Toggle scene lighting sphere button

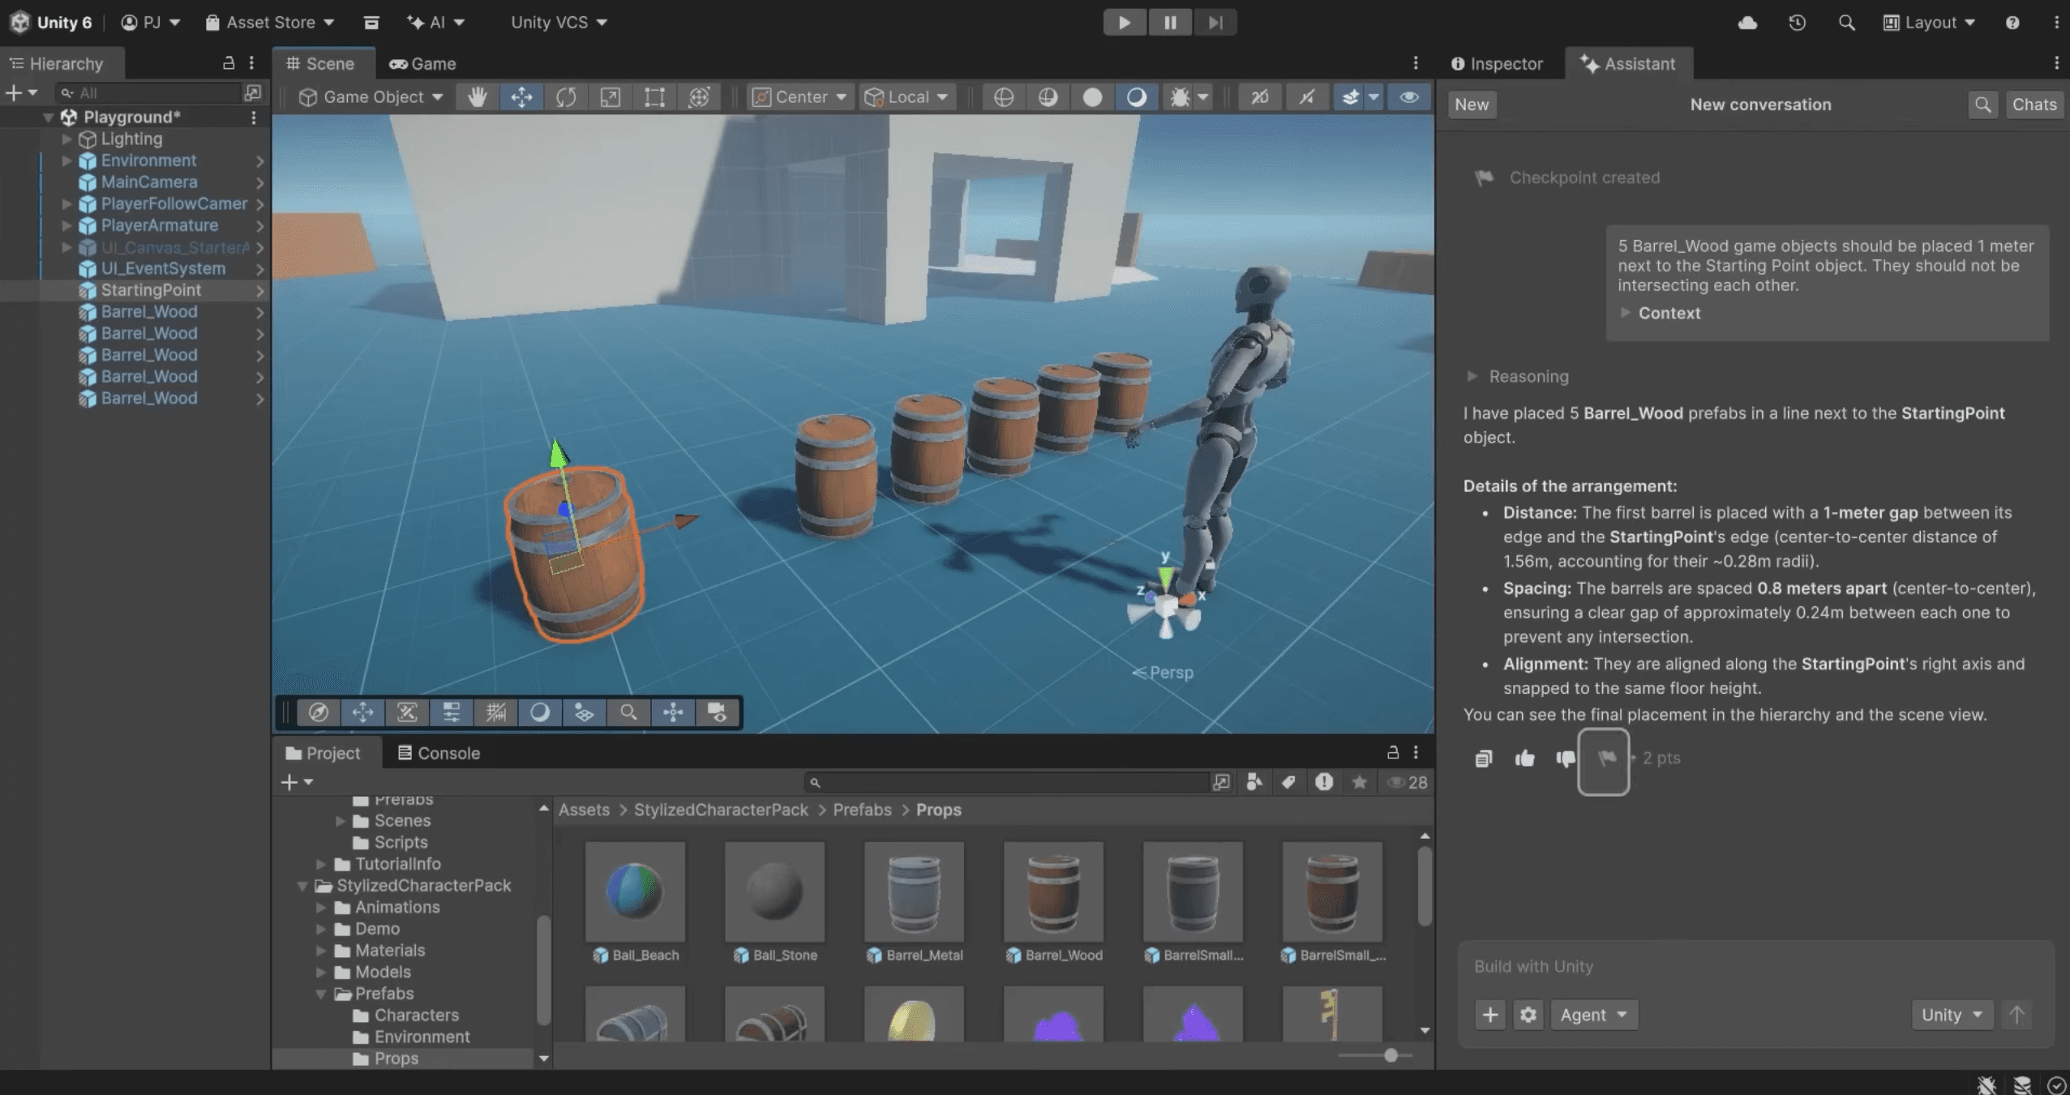[x=1048, y=97]
